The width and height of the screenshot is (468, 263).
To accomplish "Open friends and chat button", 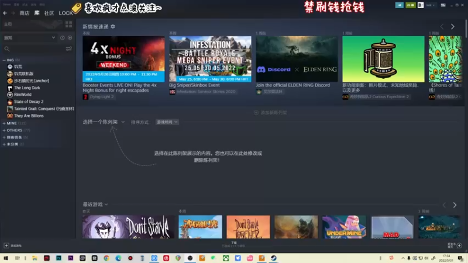I will (455, 245).
